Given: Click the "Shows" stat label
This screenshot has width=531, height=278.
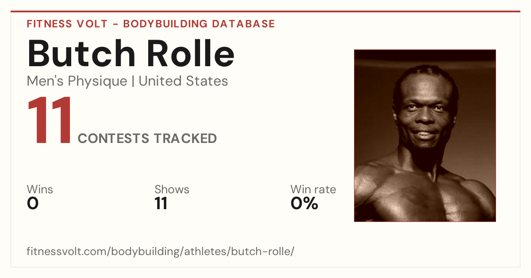Looking at the screenshot, I should click(x=172, y=190).
